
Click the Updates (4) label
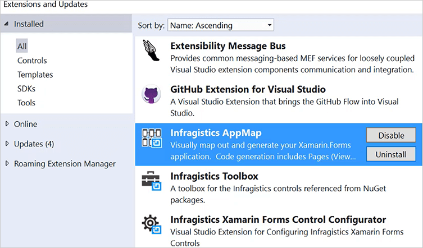pyautogui.click(x=34, y=144)
